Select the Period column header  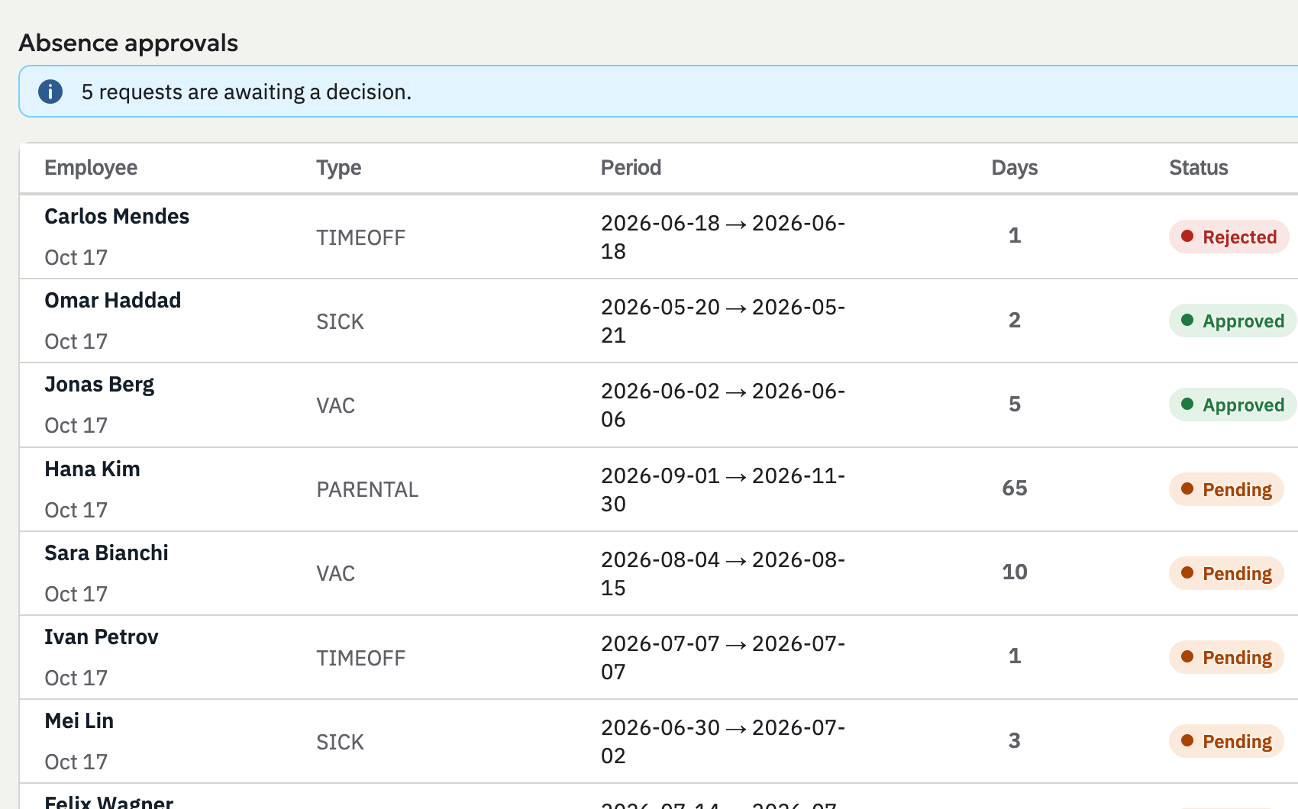tap(631, 168)
